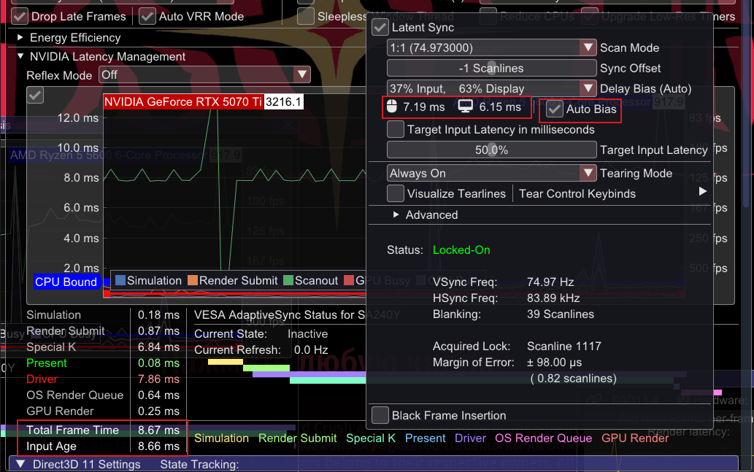Screen dimensions: 754x472
Task: Click the Special K timeline legend label
Action: [x=371, y=438]
